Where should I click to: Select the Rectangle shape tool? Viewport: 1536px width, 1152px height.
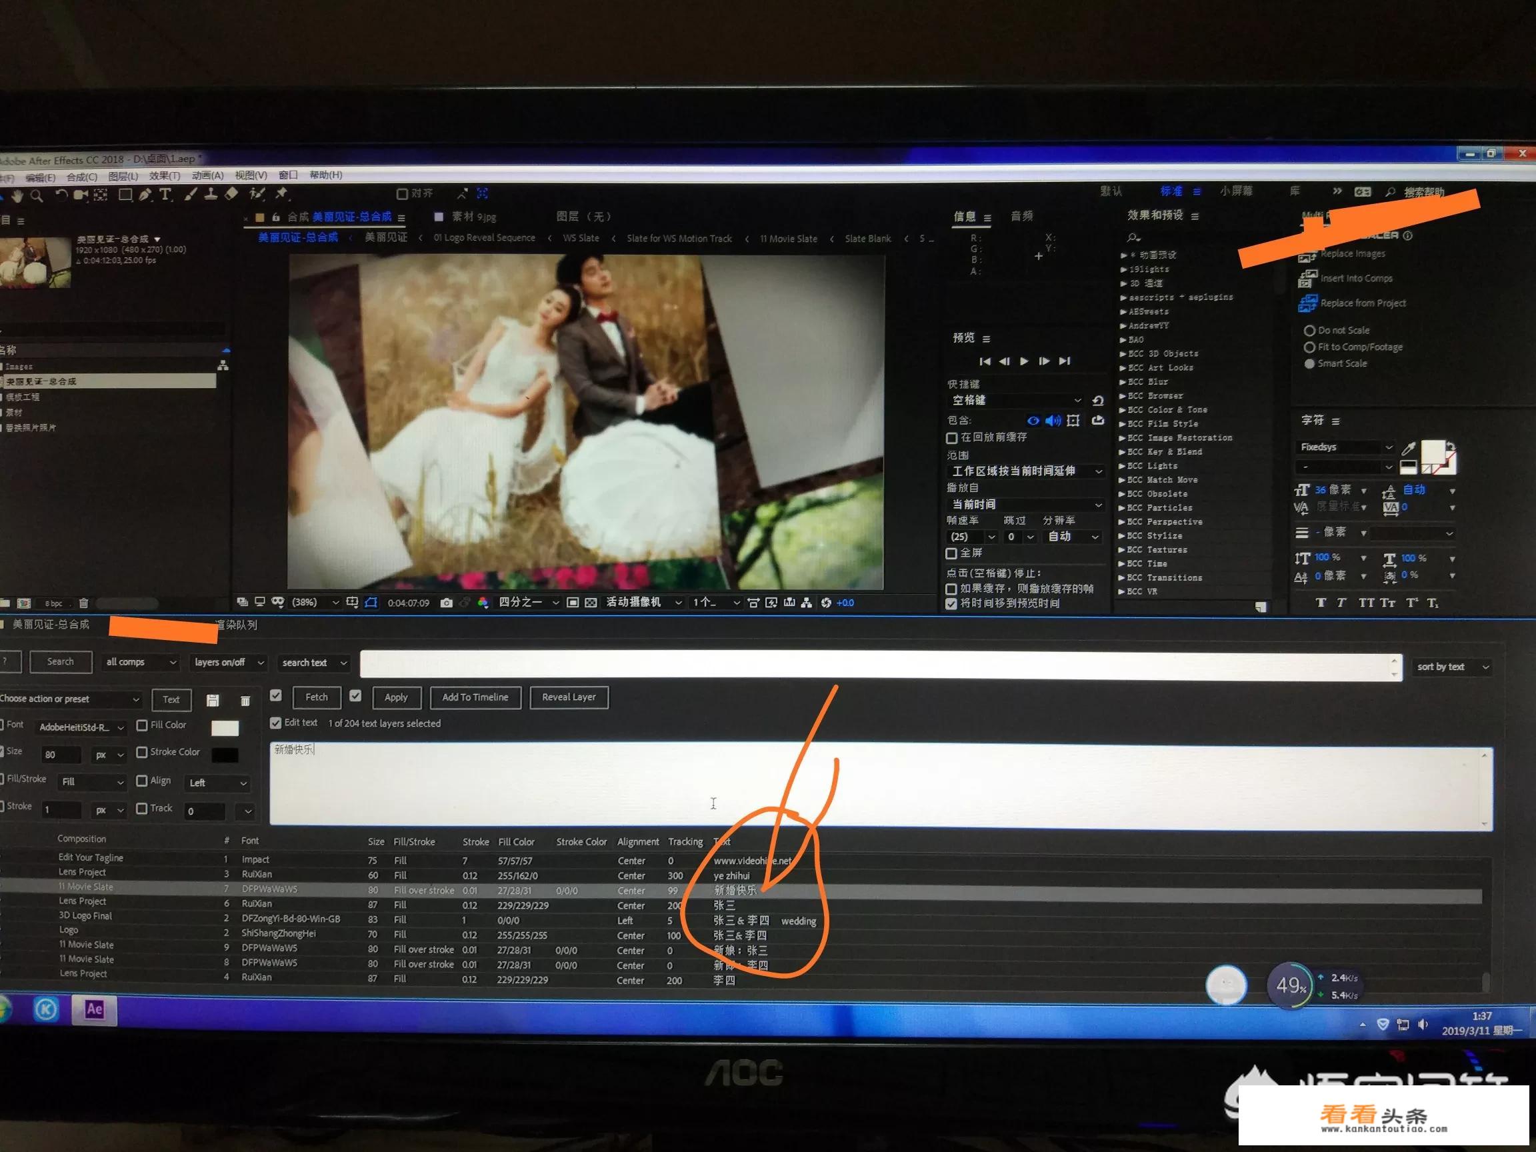125,195
